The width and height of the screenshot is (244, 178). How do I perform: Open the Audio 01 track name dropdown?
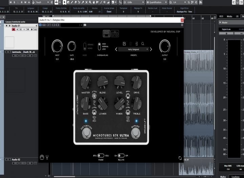tap(36, 26)
